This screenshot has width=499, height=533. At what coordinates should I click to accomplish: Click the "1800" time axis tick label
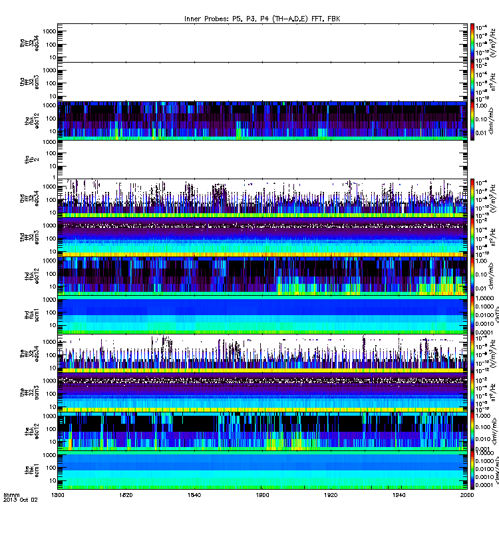58,495
